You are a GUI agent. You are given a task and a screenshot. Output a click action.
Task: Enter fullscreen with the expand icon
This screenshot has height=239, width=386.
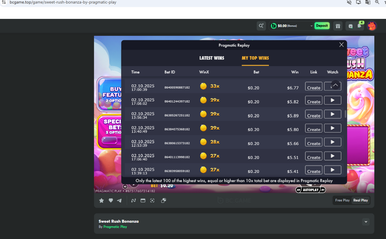pyautogui.click(x=152, y=200)
